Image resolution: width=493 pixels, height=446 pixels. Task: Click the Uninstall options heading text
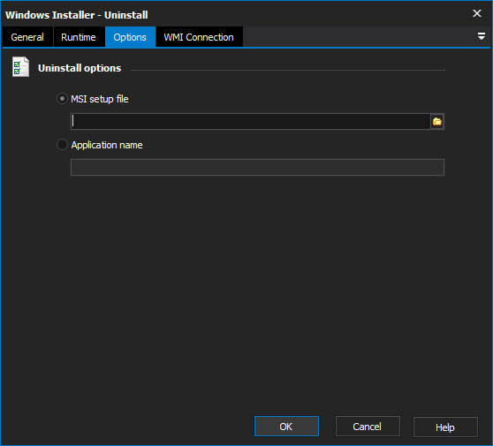80,68
